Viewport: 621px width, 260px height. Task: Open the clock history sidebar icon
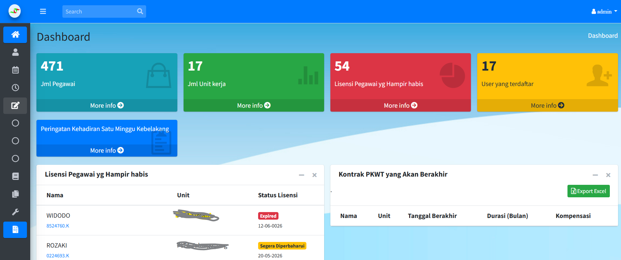click(15, 88)
